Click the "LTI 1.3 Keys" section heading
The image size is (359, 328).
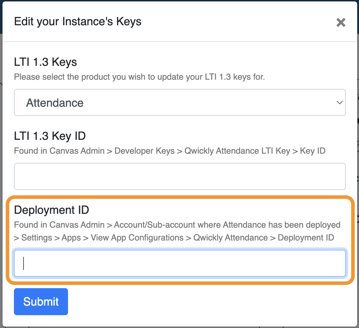coord(46,62)
